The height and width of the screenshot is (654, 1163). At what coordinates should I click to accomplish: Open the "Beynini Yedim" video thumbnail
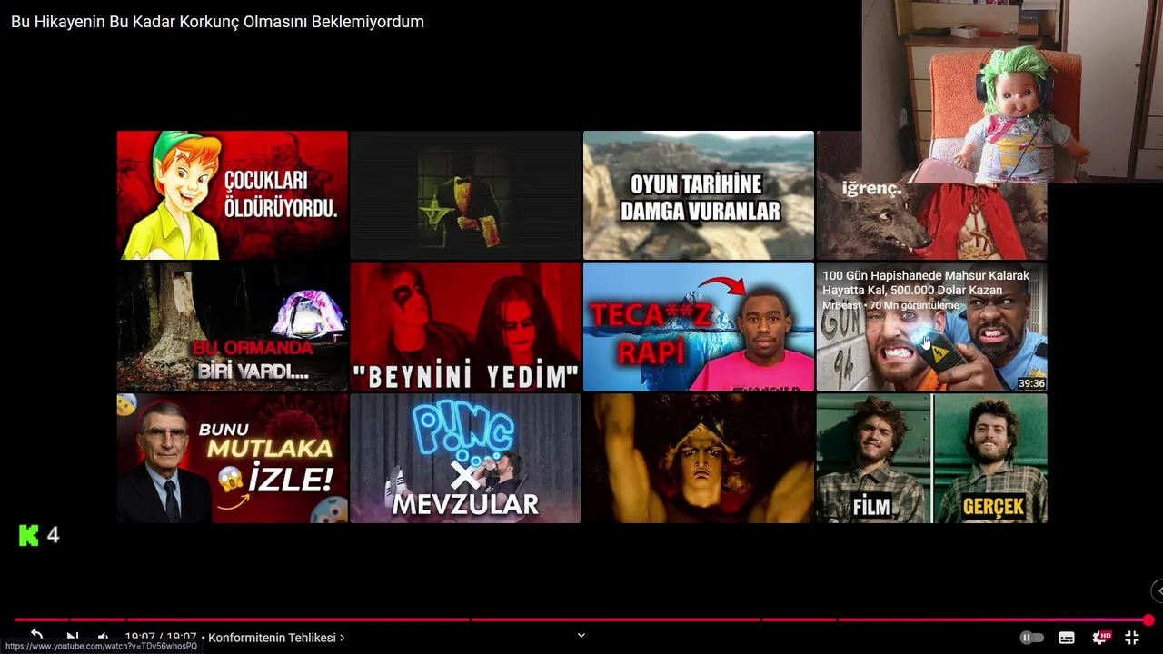[x=465, y=327]
